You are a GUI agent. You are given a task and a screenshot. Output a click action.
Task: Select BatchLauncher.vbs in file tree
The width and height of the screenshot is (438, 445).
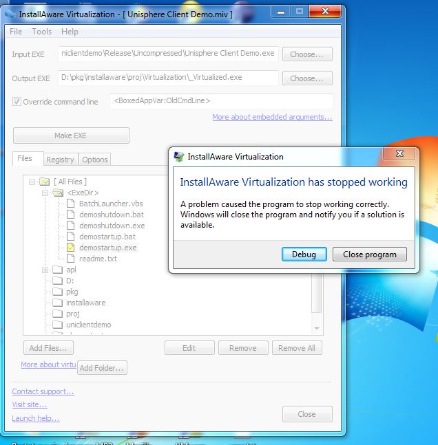111,204
